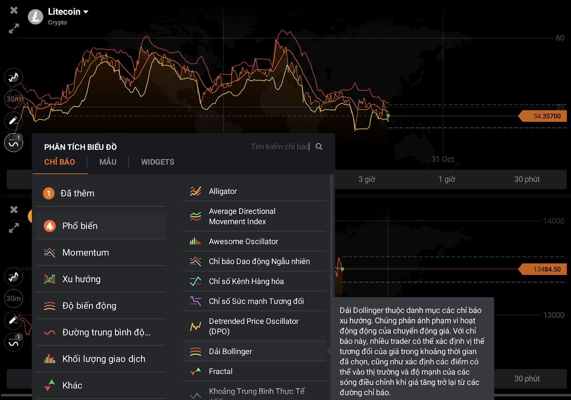Select the 30m timeframe button on top chart
Viewport: 571px width, 400px height.
14,99
